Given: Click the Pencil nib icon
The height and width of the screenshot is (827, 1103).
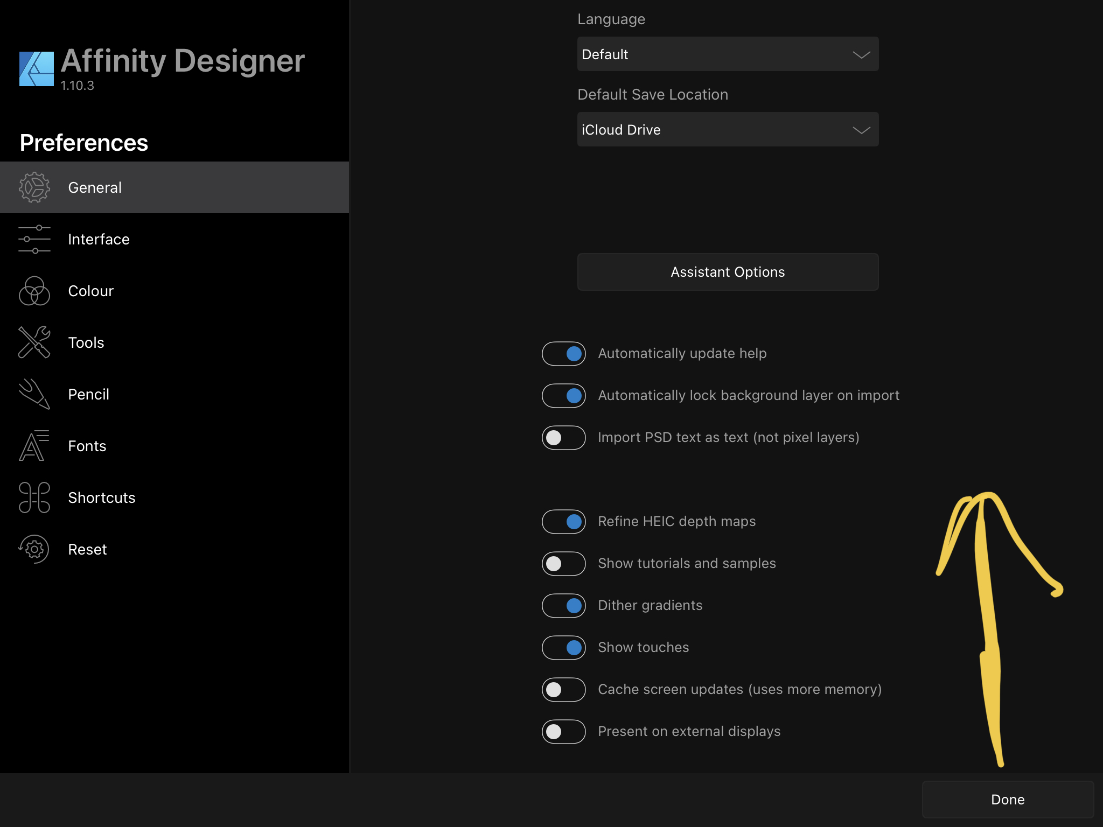Looking at the screenshot, I should (x=34, y=394).
